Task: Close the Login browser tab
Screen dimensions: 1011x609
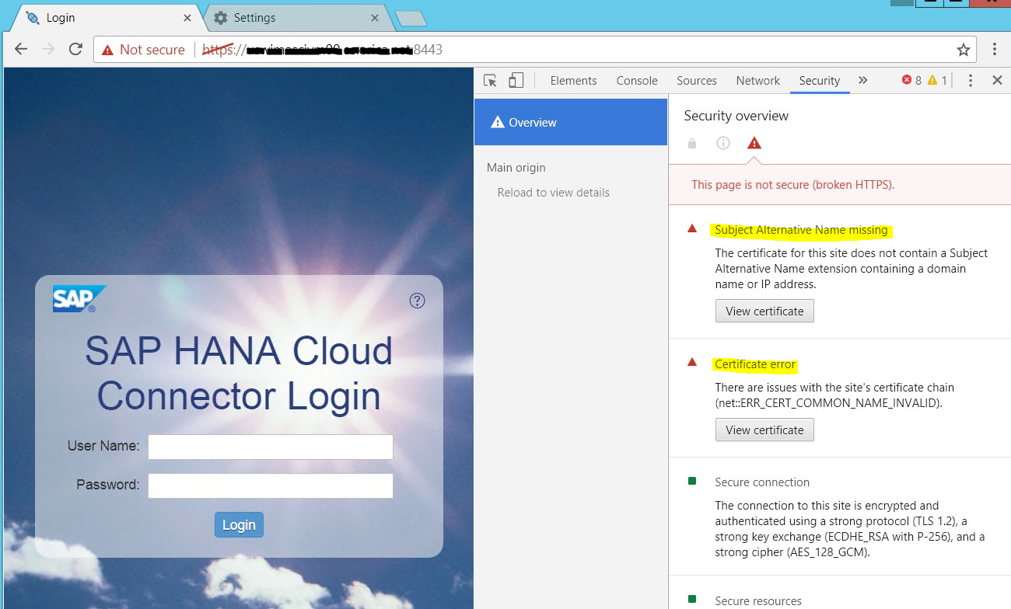Action: [187, 18]
